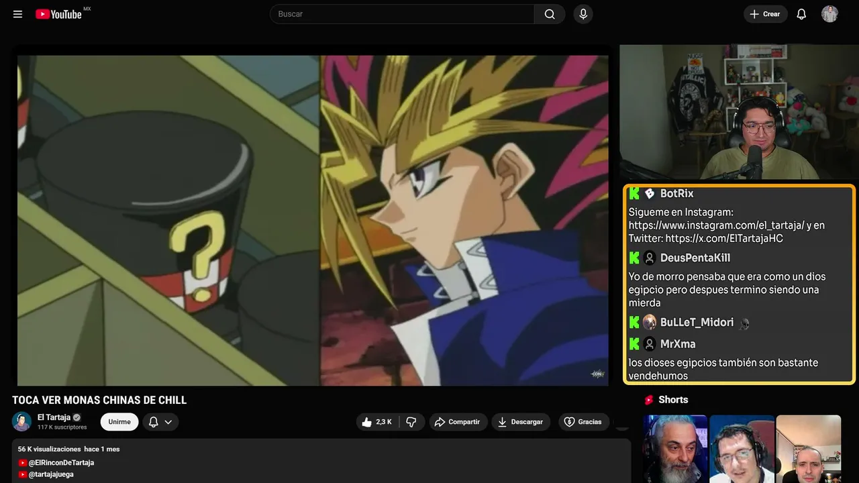Screen dimensions: 859x483
Task: Click the verified badge beside El Tartaja
Action: pyautogui.click(x=77, y=417)
